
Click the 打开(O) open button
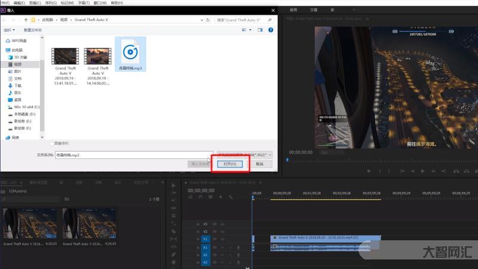pyautogui.click(x=230, y=164)
